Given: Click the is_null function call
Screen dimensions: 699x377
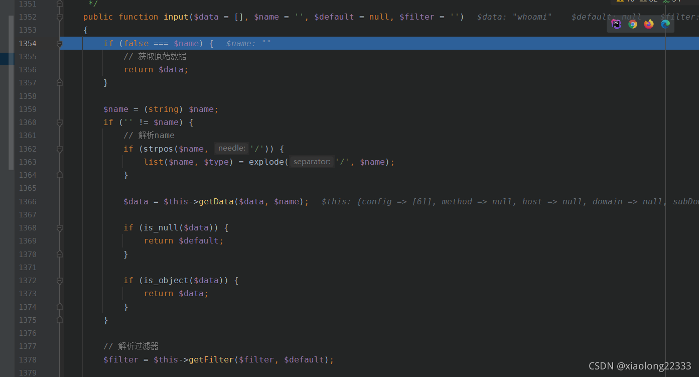Looking at the screenshot, I should pos(161,228).
